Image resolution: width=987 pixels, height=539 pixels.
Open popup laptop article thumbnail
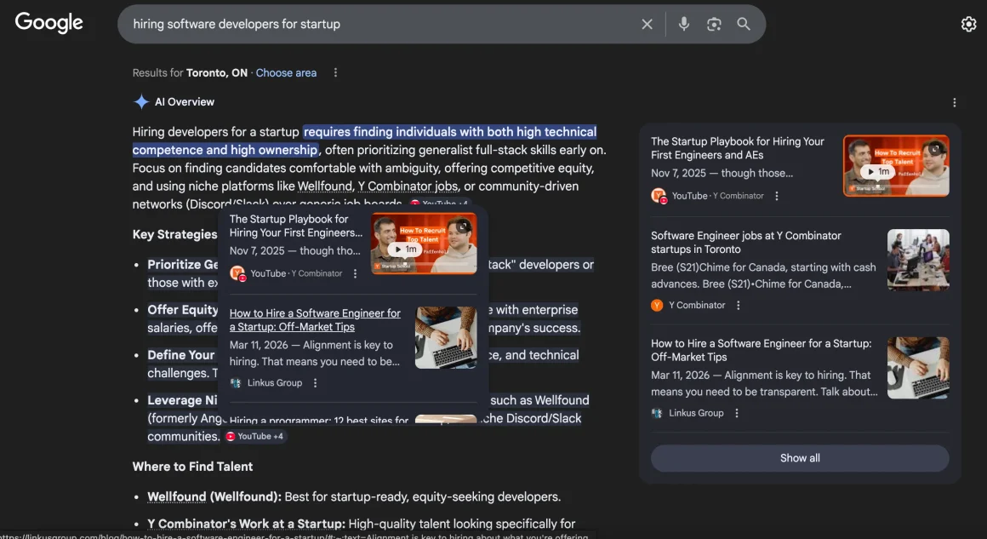pyautogui.click(x=446, y=337)
